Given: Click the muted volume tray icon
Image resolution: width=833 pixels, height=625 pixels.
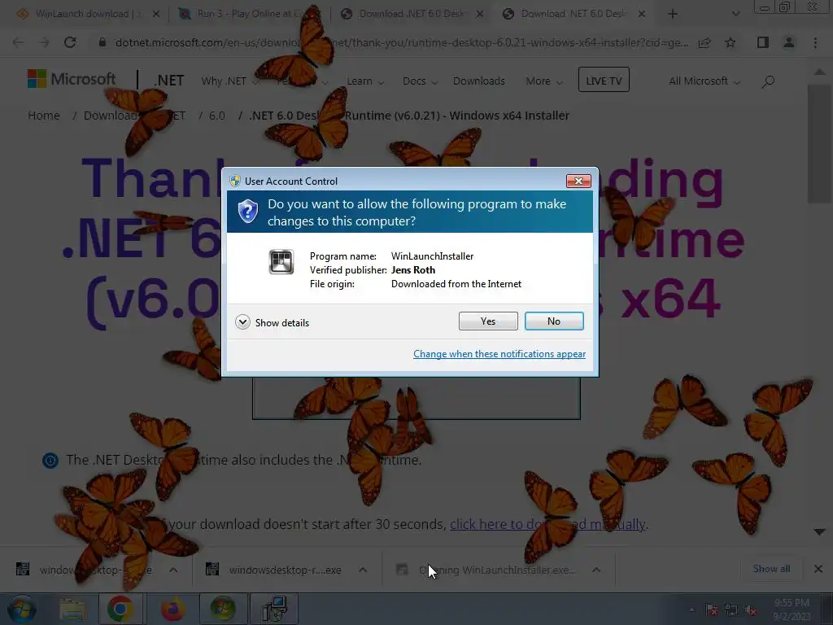Looking at the screenshot, I should 751,610.
